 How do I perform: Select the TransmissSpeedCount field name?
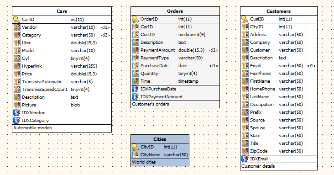(x=44, y=90)
